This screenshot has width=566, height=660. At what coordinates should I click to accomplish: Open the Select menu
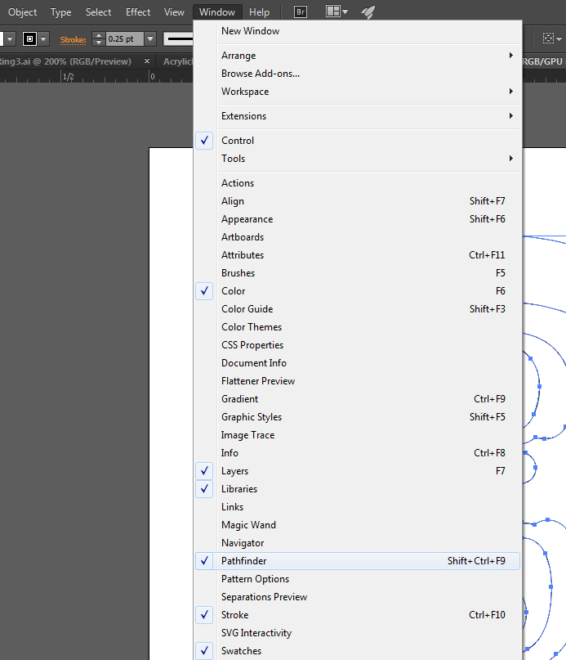98,12
